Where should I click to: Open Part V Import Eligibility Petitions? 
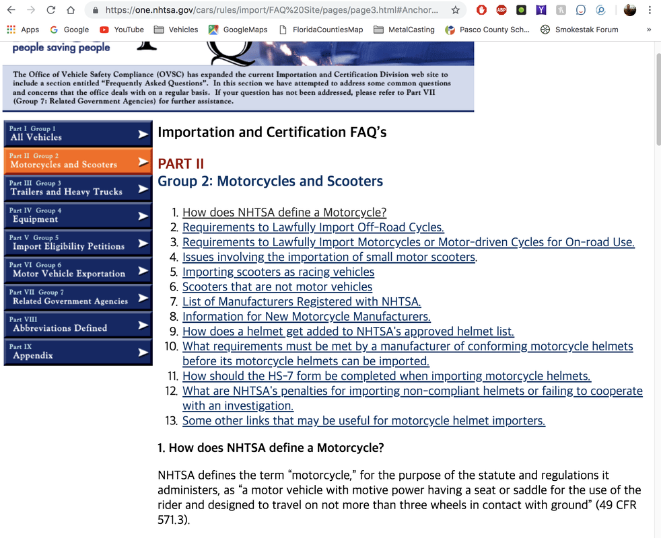(x=78, y=243)
